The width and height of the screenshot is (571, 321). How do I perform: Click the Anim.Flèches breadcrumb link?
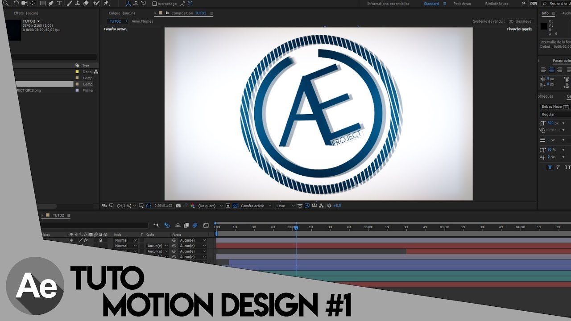click(142, 21)
